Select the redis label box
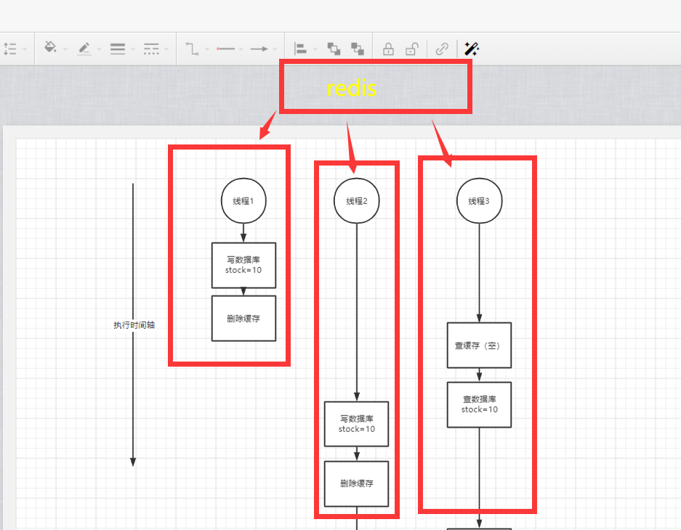This screenshot has width=681, height=530. pos(375,87)
